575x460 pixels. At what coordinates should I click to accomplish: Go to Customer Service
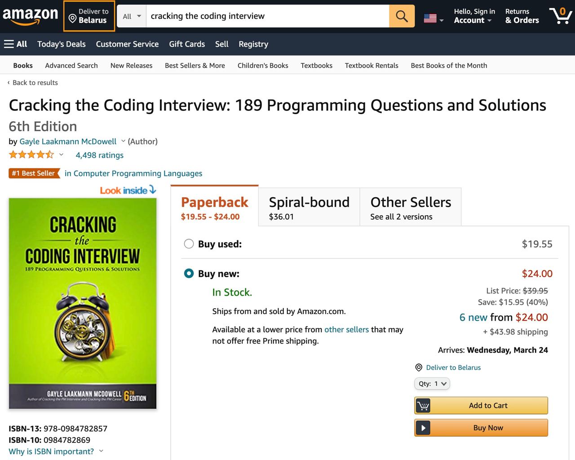127,44
